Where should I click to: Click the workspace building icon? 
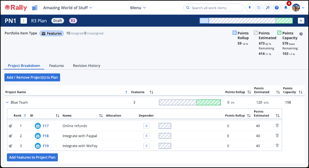coord(35,8)
